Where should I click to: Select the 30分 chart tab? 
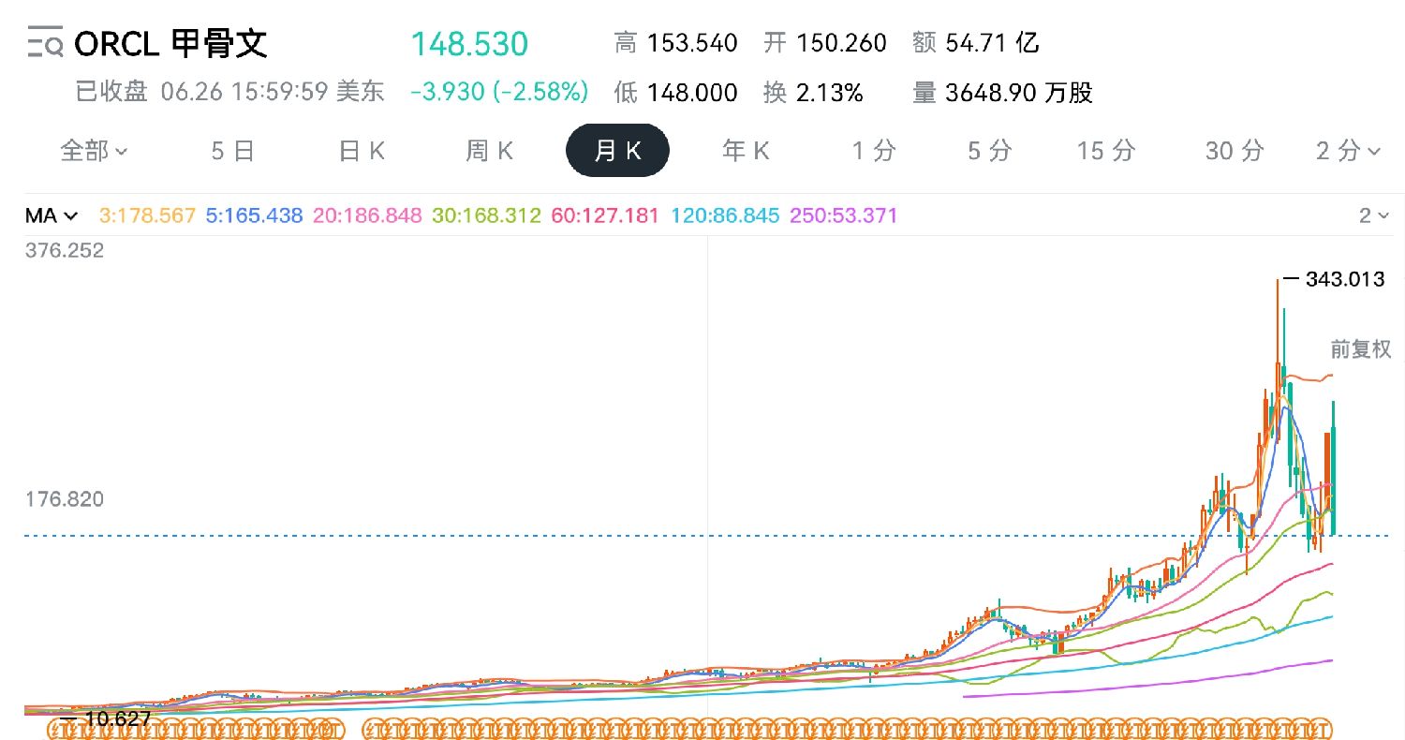[1235, 151]
